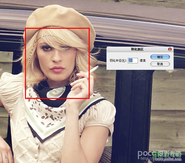The width and height of the screenshot is (185, 163).
Task: Click the green PS爱好者 logo
Action: pos(167,155)
